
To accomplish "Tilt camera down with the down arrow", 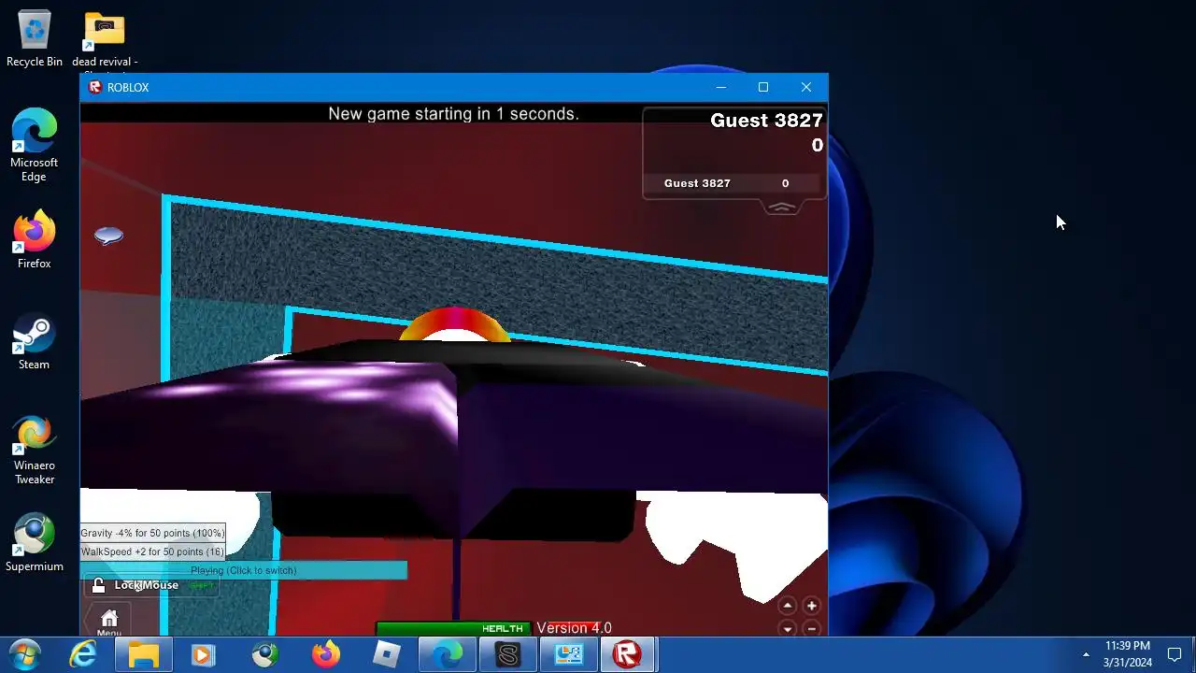I will pyautogui.click(x=788, y=628).
